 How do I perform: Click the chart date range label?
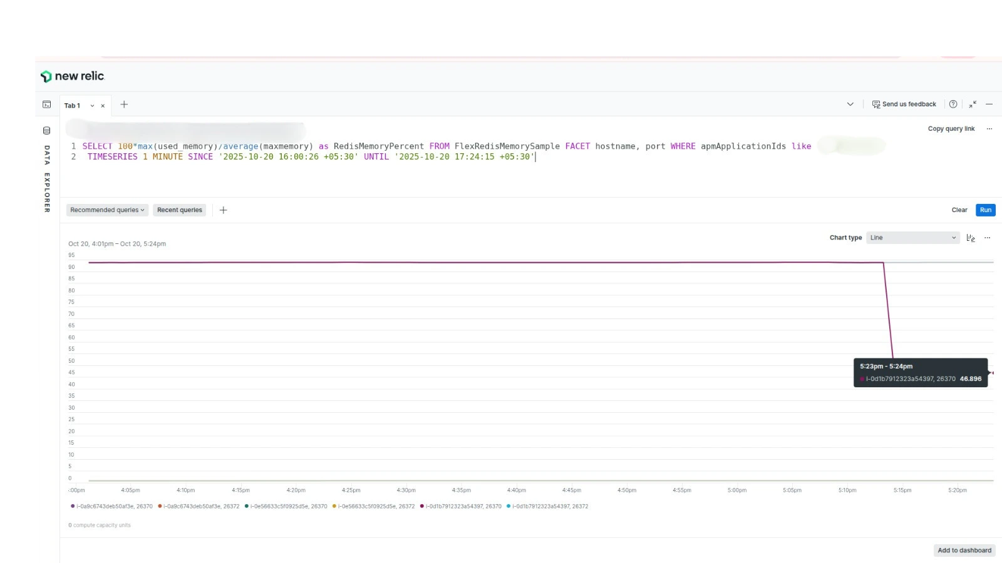pyautogui.click(x=117, y=244)
